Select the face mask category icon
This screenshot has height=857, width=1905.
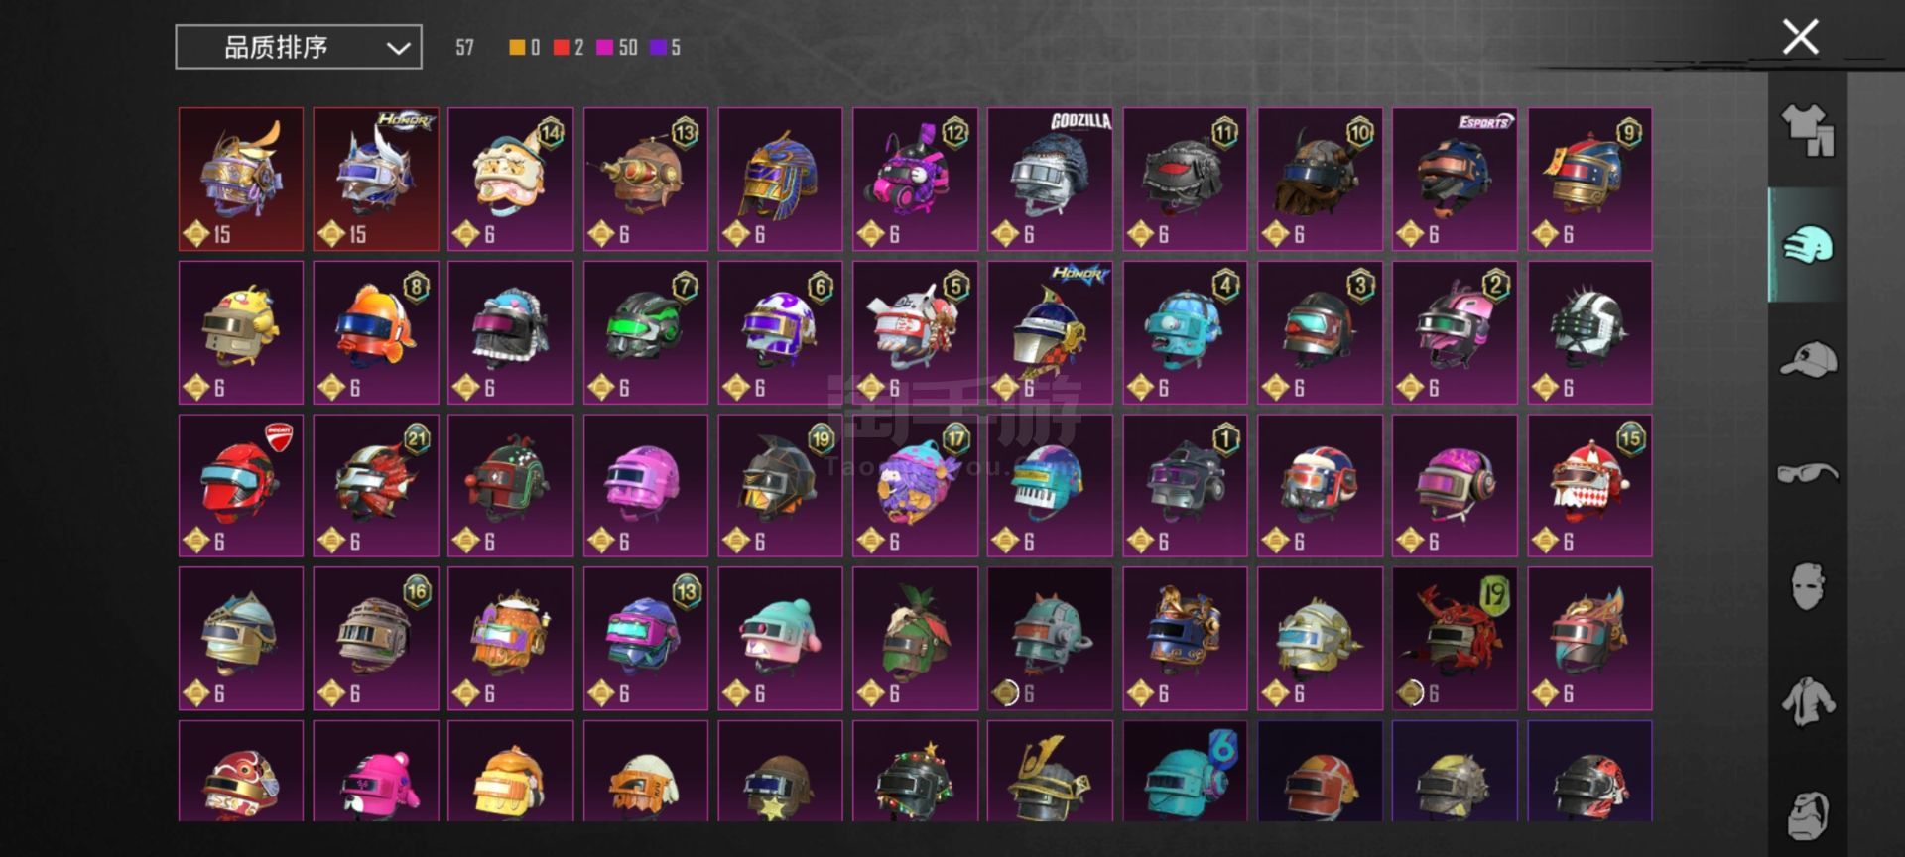1808,587
